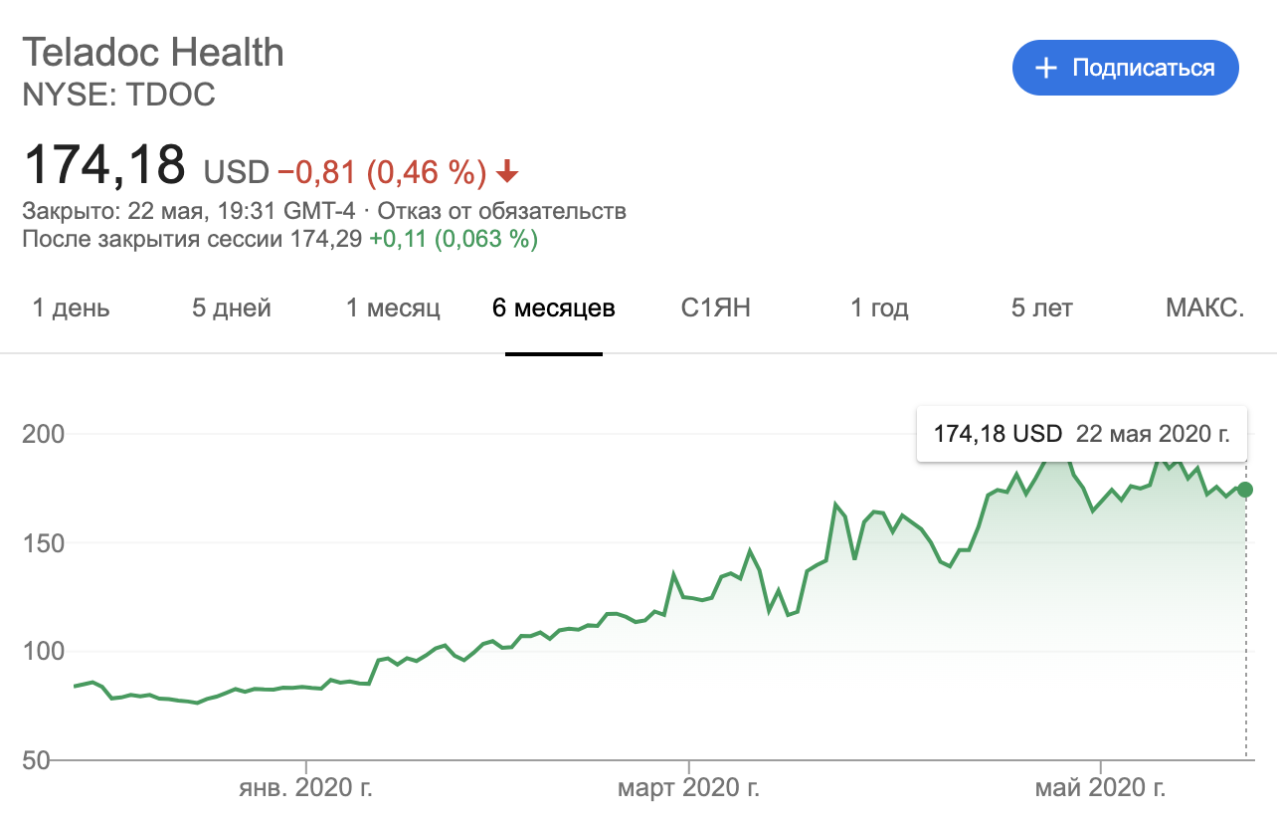Switch chart to 1 месяц

tap(393, 308)
